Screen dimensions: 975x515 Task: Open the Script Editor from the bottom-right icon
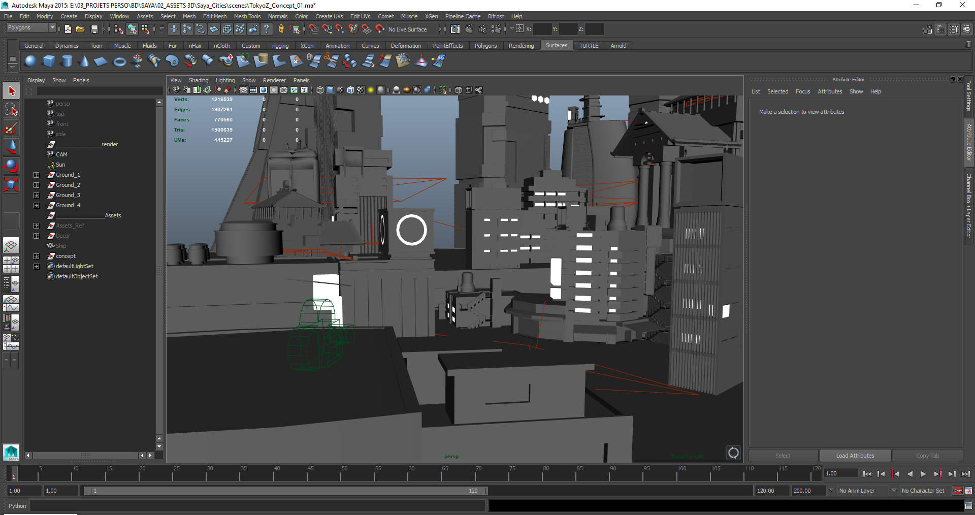point(969,506)
